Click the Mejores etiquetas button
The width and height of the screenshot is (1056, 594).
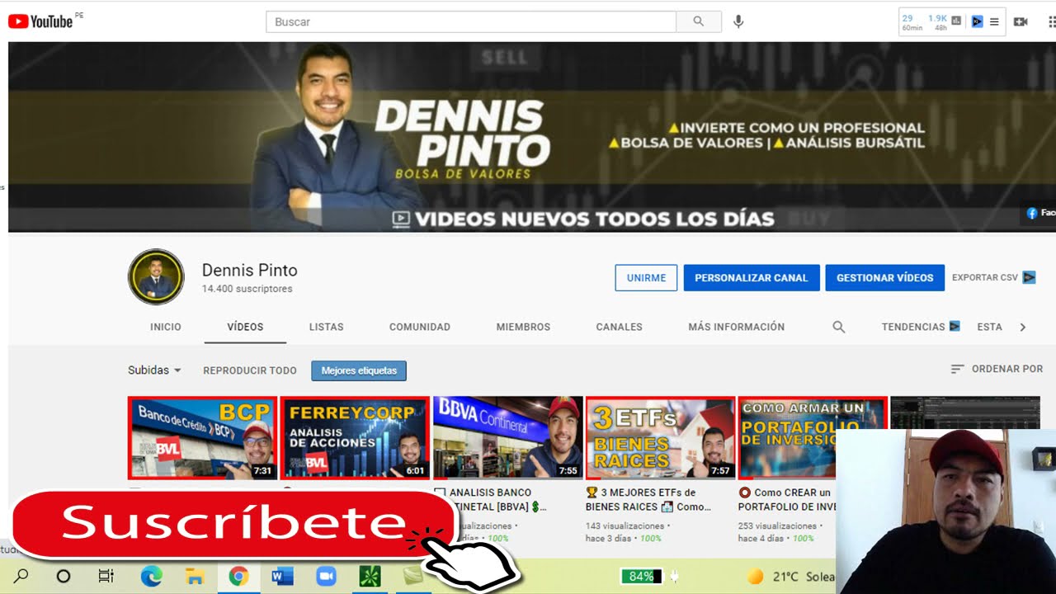(x=359, y=370)
